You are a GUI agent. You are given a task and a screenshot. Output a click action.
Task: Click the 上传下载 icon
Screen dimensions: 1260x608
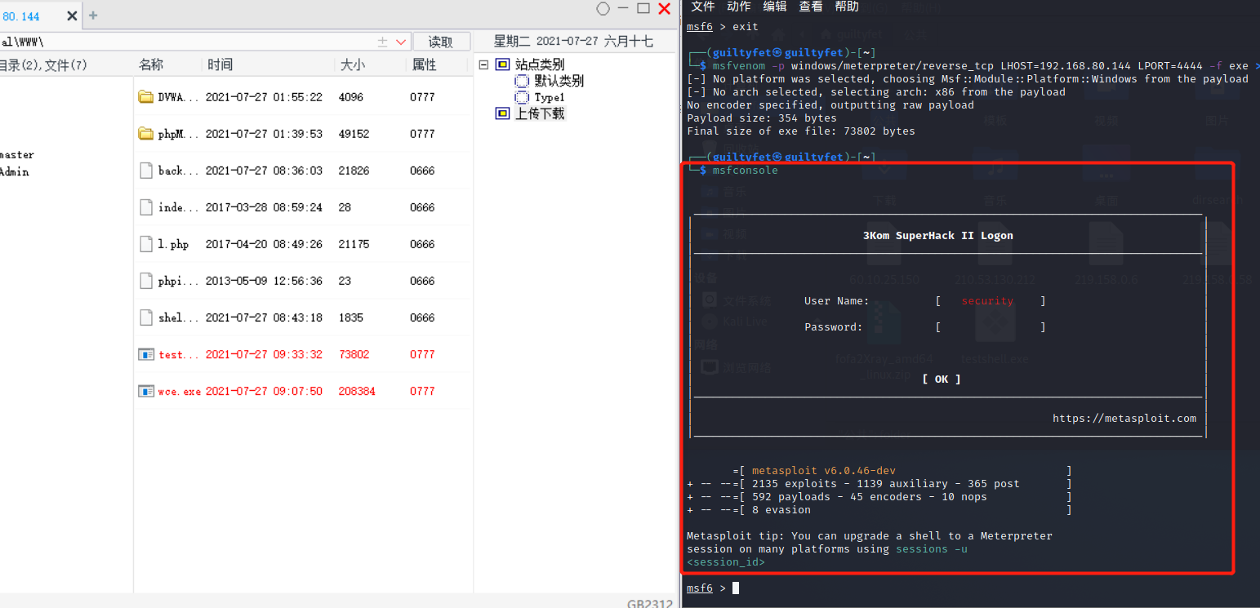[503, 113]
